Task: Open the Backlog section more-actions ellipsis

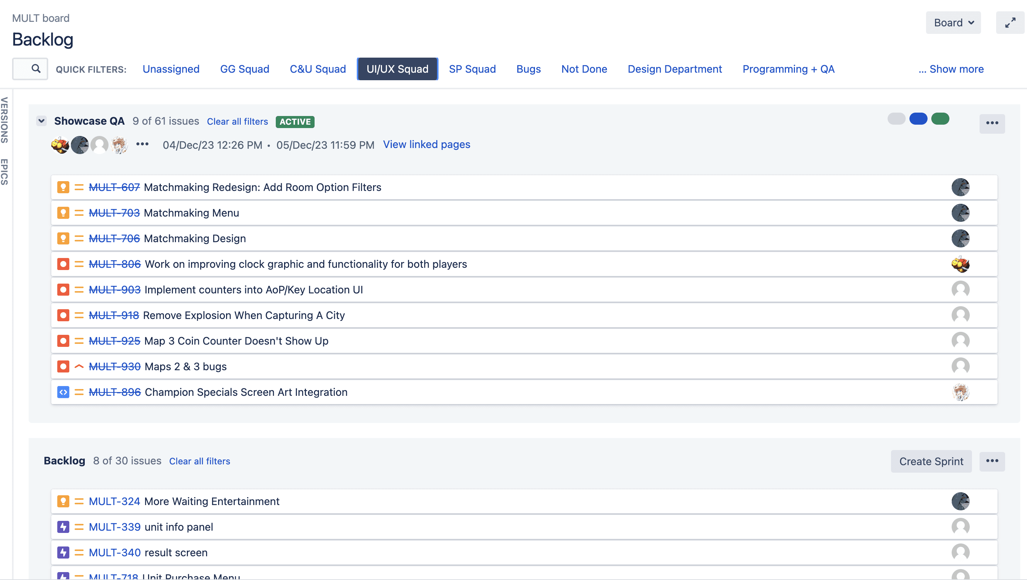Action: coord(992,461)
